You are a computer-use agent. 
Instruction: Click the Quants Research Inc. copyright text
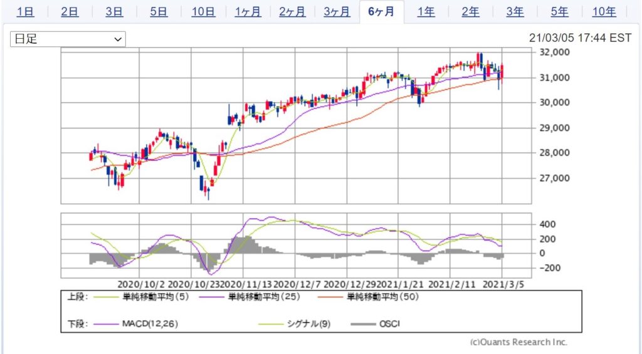tap(518, 342)
